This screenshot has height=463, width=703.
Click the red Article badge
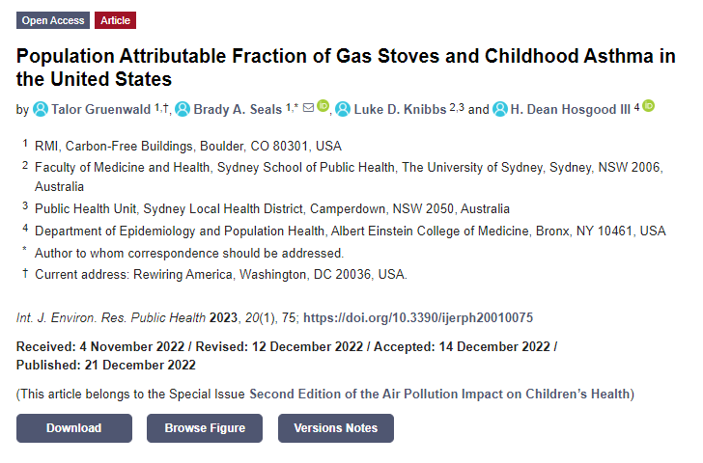[115, 20]
